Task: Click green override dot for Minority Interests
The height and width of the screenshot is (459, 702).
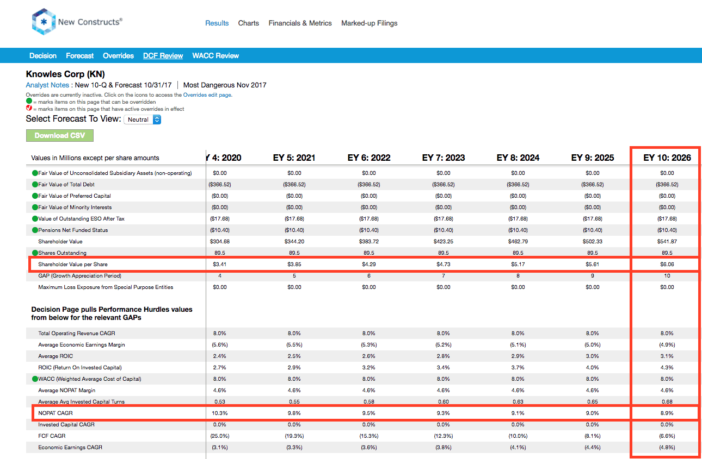Action: (35, 208)
